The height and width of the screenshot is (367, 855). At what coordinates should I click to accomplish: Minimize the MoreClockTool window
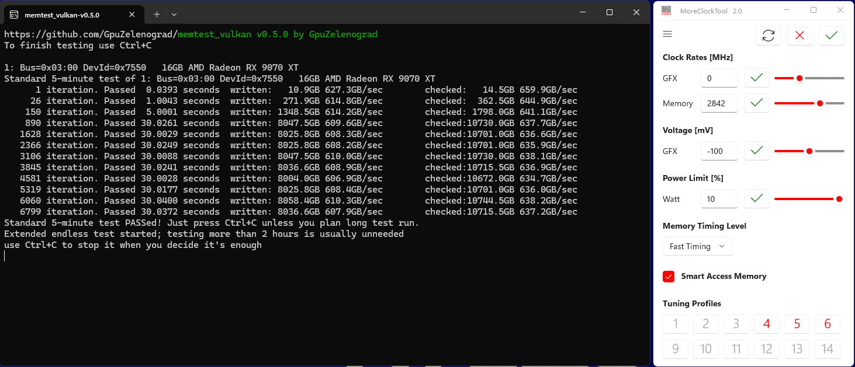coord(786,10)
